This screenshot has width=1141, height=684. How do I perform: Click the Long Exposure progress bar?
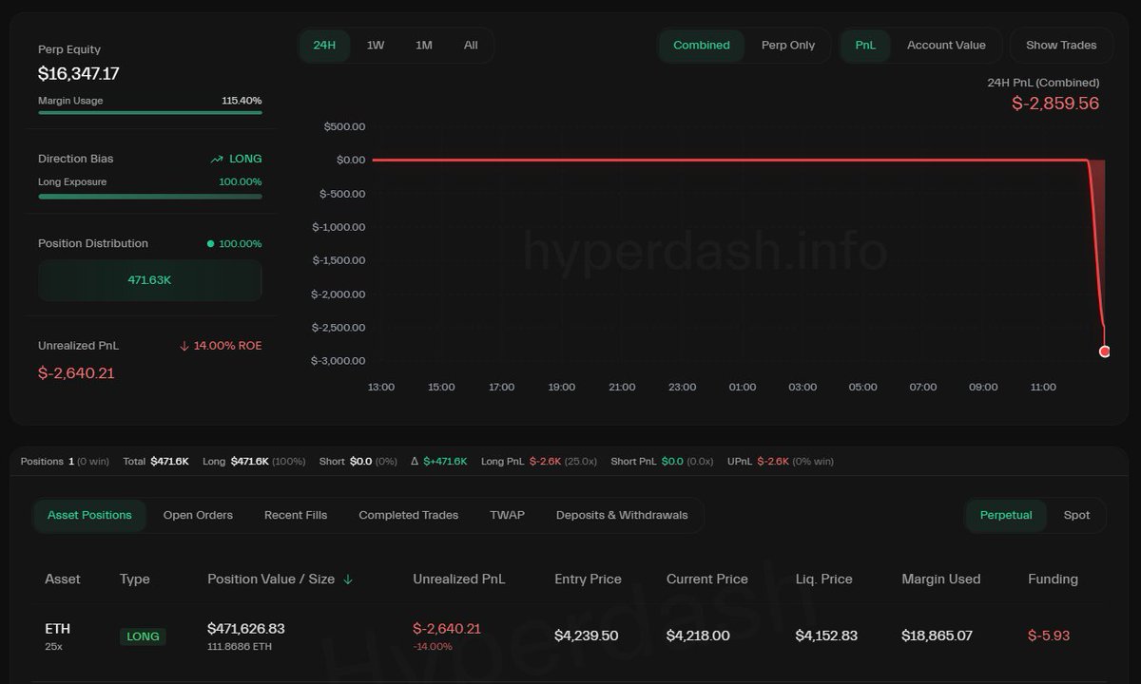pos(150,197)
